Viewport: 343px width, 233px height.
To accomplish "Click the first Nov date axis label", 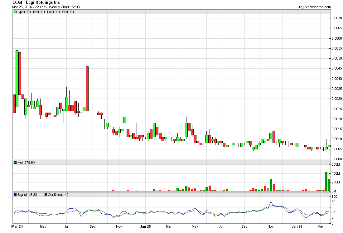I will 119,227.
